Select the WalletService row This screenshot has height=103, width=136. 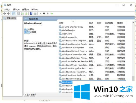pyautogui.click(x=92, y=30)
